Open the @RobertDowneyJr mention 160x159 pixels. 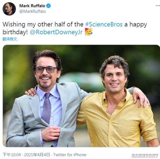56,32
